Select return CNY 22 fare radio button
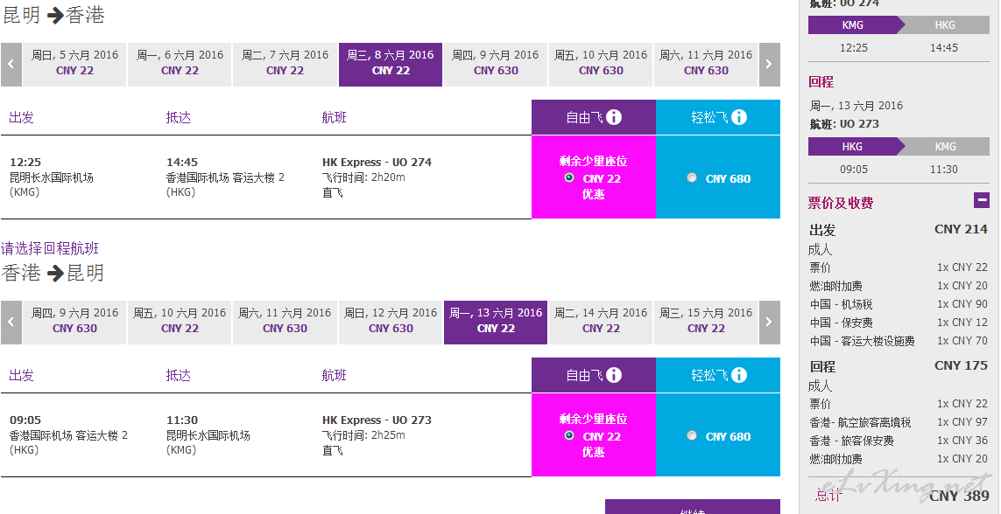This screenshot has height=514, width=1001. coord(568,435)
